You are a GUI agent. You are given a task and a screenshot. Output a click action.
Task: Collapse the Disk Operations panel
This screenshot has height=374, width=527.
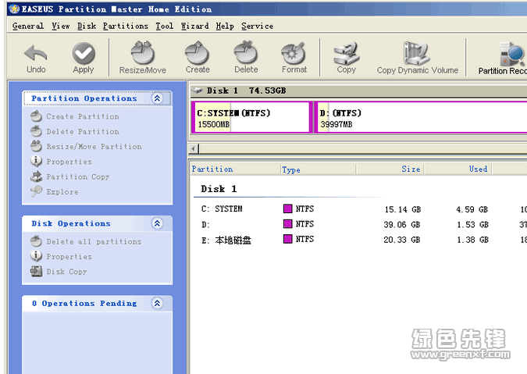[x=157, y=223]
